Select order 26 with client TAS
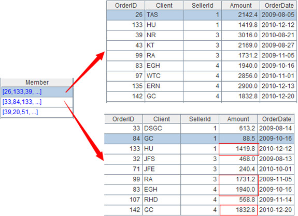The image size is (298, 216). click(x=202, y=15)
